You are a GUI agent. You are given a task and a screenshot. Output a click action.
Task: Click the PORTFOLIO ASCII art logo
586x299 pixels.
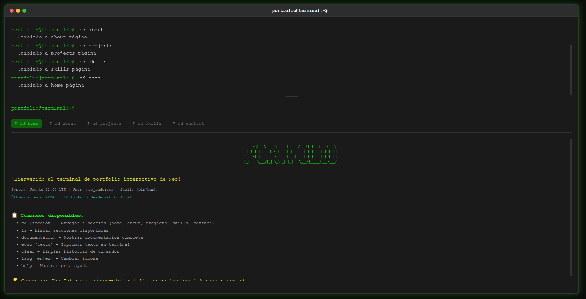click(x=290, y=153)
